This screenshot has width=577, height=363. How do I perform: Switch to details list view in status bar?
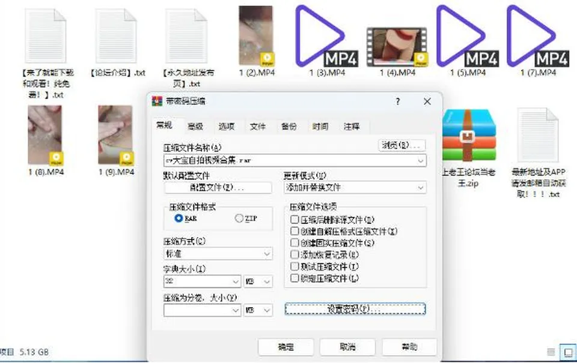[551, 352]
